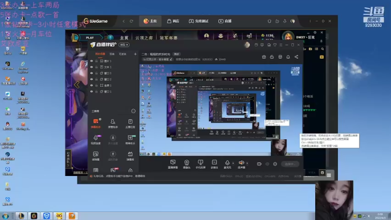Select the first scene tab
The width and height of the screenshot is (391, 220).
(x=100, y=54)
